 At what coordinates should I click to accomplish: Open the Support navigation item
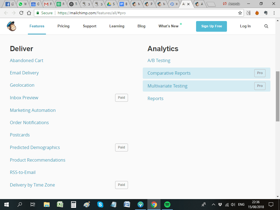pos(90,26)
